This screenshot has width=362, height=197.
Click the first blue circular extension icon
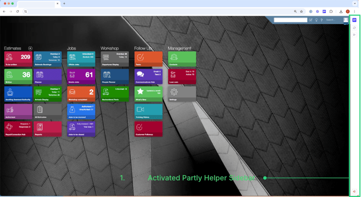point(311,12)
